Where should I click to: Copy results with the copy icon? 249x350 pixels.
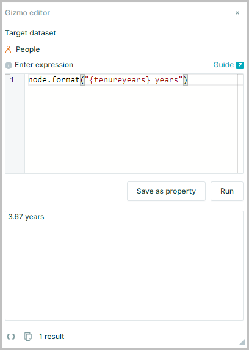pyautogui.click(x=28, y=337)
